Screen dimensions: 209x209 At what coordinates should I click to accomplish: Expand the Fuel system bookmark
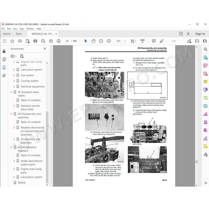(14, 75)
